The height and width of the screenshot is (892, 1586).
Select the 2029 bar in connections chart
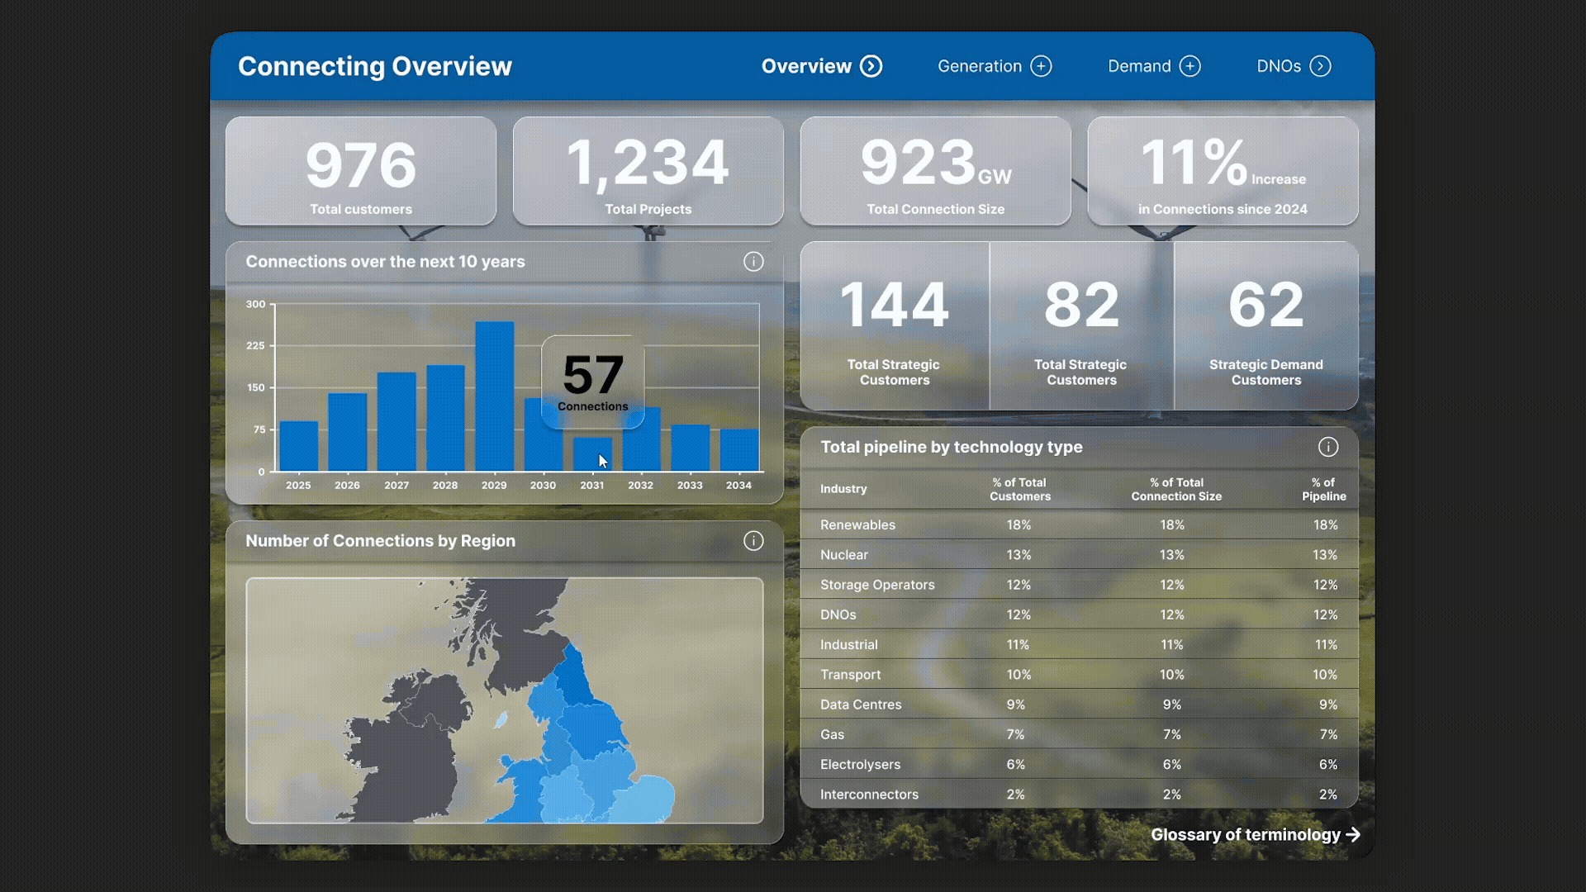494,396
